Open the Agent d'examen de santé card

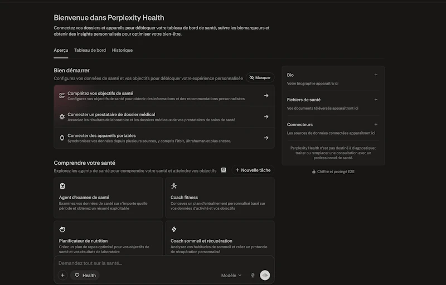(x=108, y=198)
